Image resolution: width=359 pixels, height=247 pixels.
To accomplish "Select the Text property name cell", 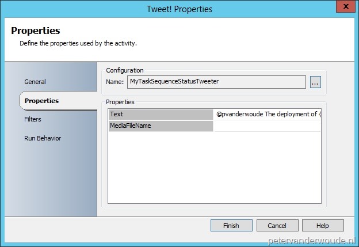I will [x=161, y=115].
